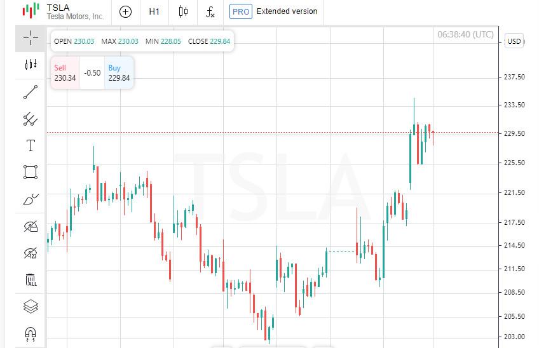
Task: Select the Text annotation tool
Action: point(31,145)
